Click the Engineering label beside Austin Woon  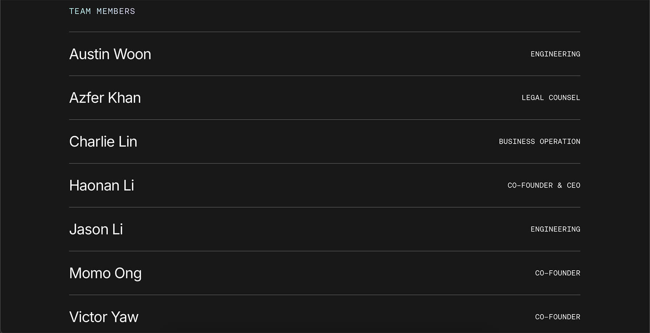click(x=555, y=54)
